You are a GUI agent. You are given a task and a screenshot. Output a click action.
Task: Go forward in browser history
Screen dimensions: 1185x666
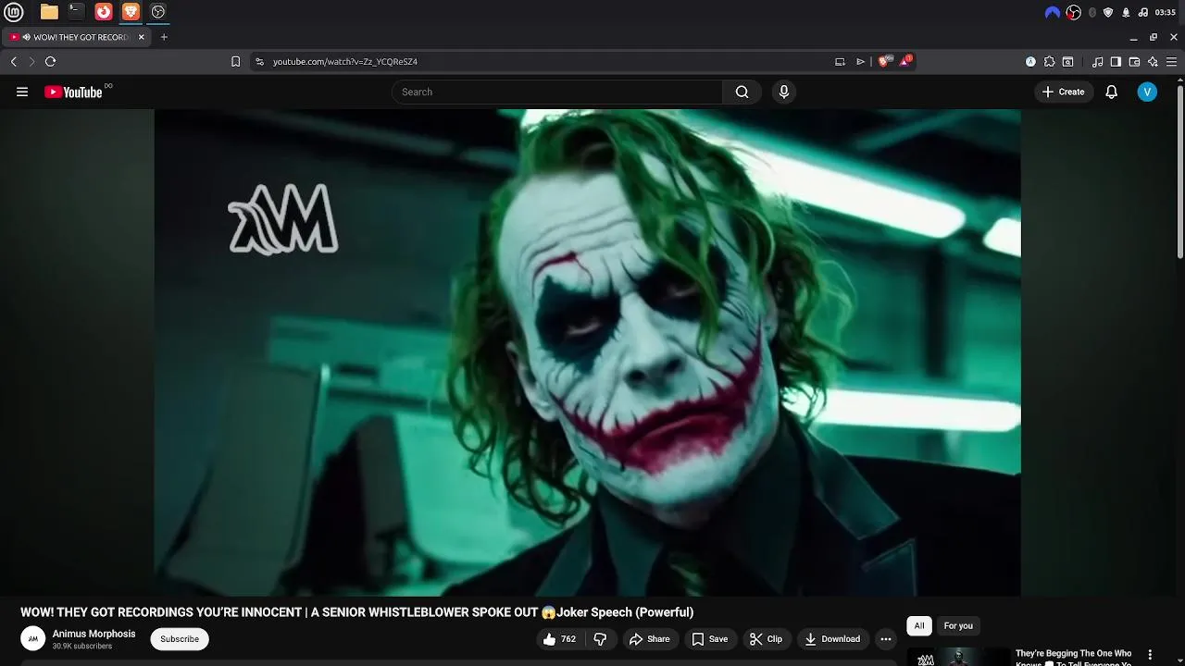click(x=31, y=61)
